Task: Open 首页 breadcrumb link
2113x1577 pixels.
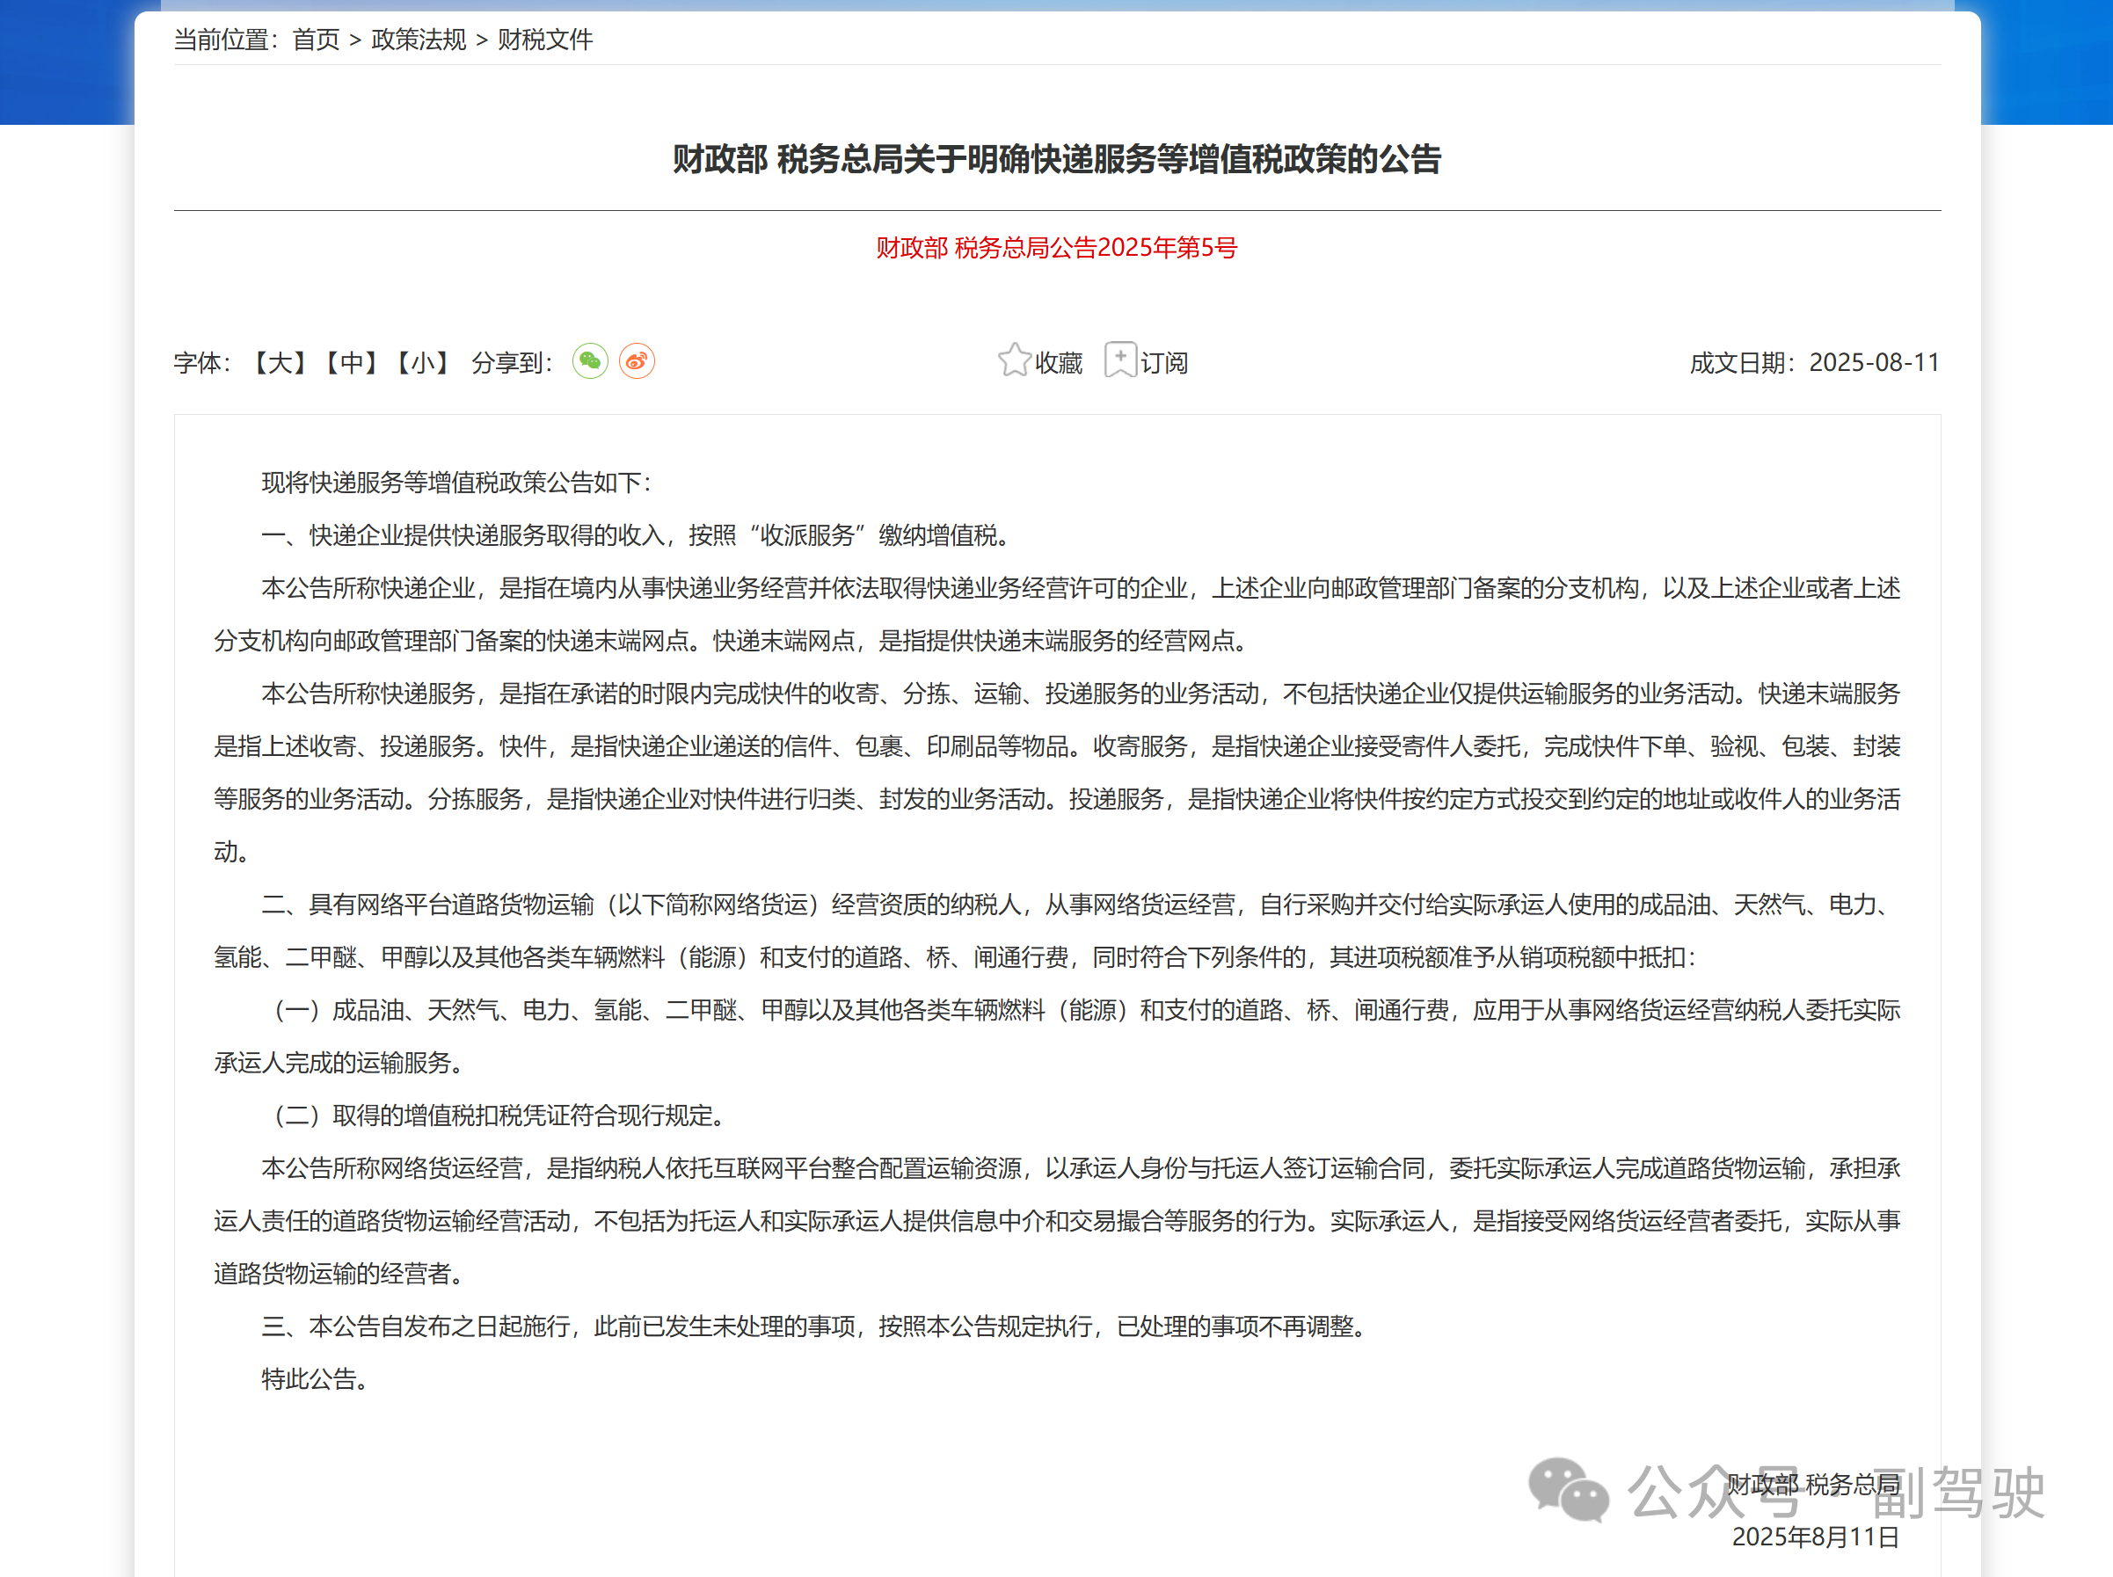Action: click(316, 40)
